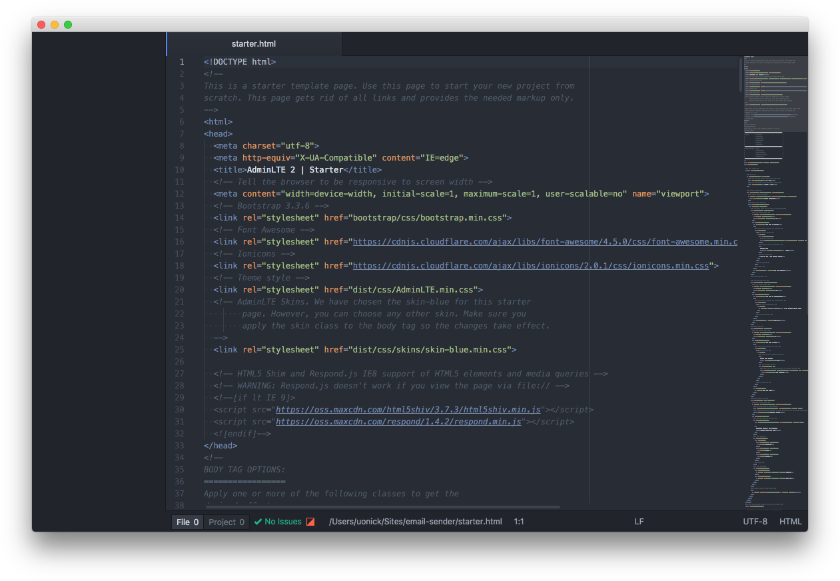Click line number 14 in the gutter
840x581 pixels.
179,218
